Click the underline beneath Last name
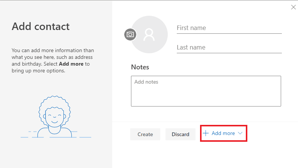This screenshot has width=298, height=168. click(x=229, y=53)
